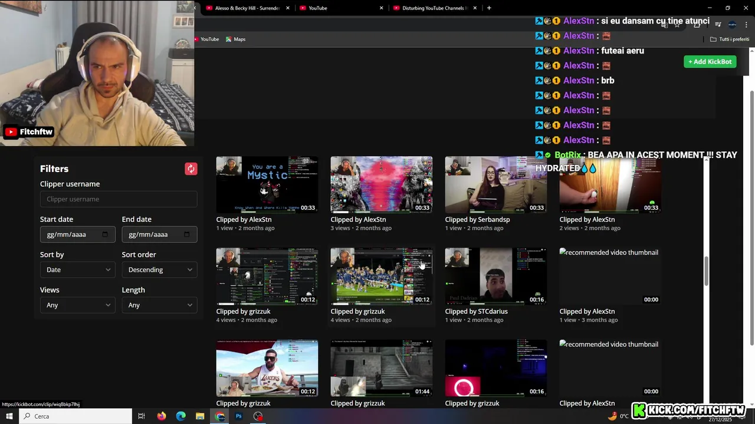Open the clip by Serbandsp
Screen dimensions: 755x424
click(x=496, y=184)
